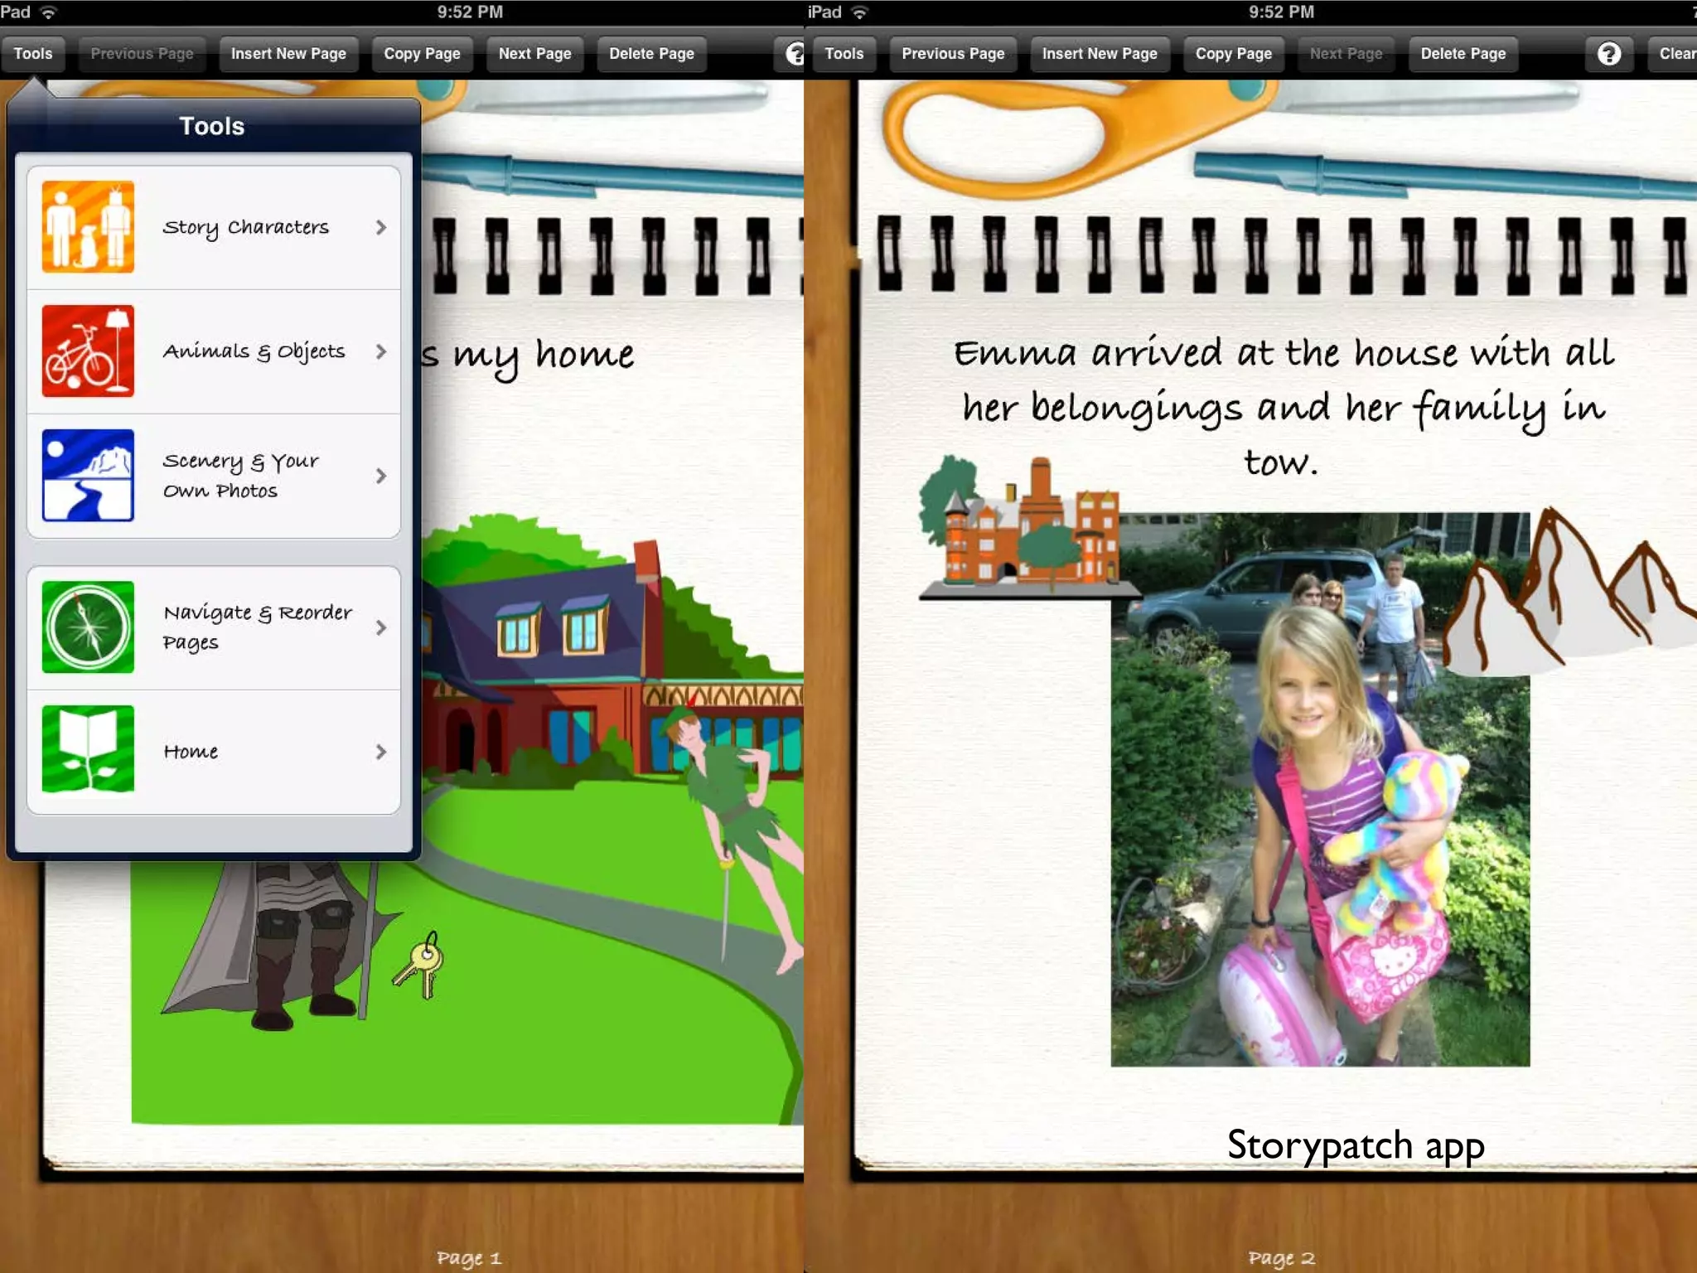The width and height of the screenshot is (1697, 1273).
Task: Click Insert New Page on left screen
Action: 288,54
